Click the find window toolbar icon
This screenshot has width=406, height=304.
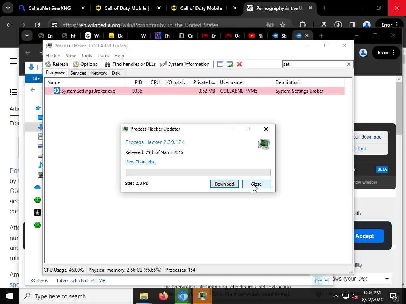(220, 64)
